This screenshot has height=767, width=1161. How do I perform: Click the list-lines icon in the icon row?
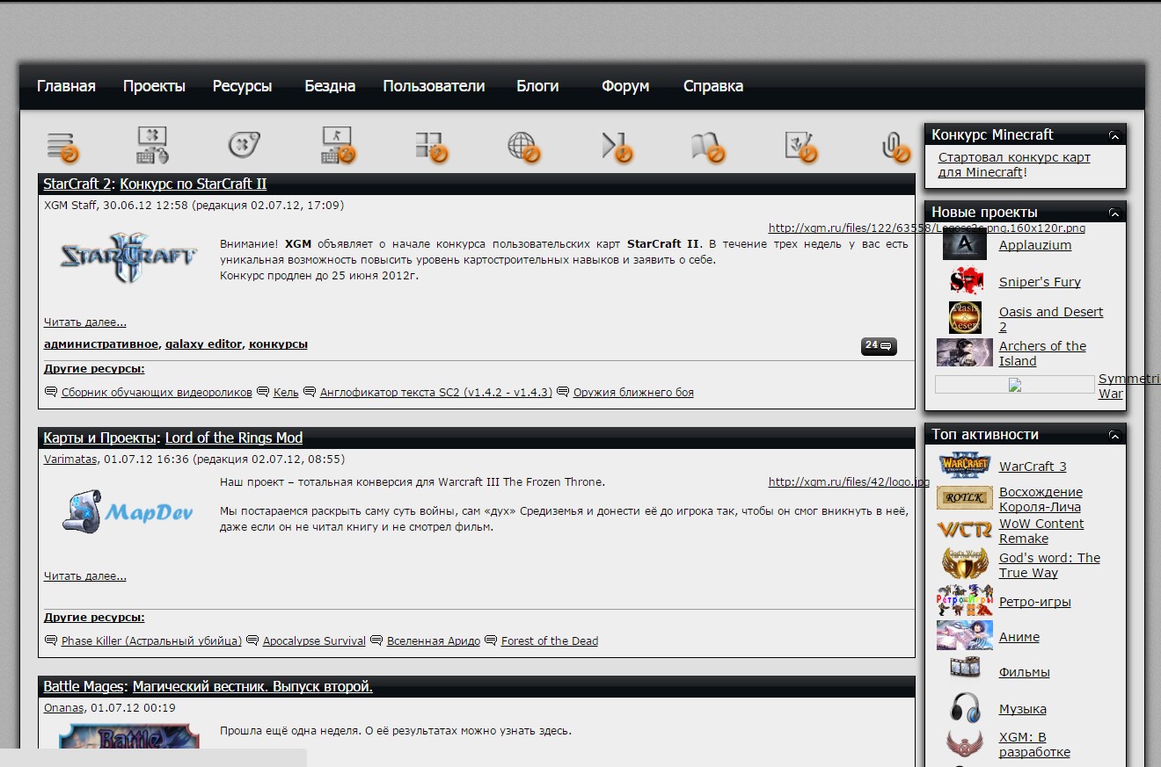(63, 146)
